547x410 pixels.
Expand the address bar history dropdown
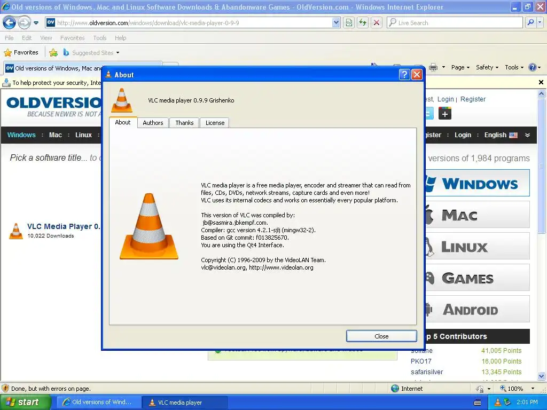[336, 22]
